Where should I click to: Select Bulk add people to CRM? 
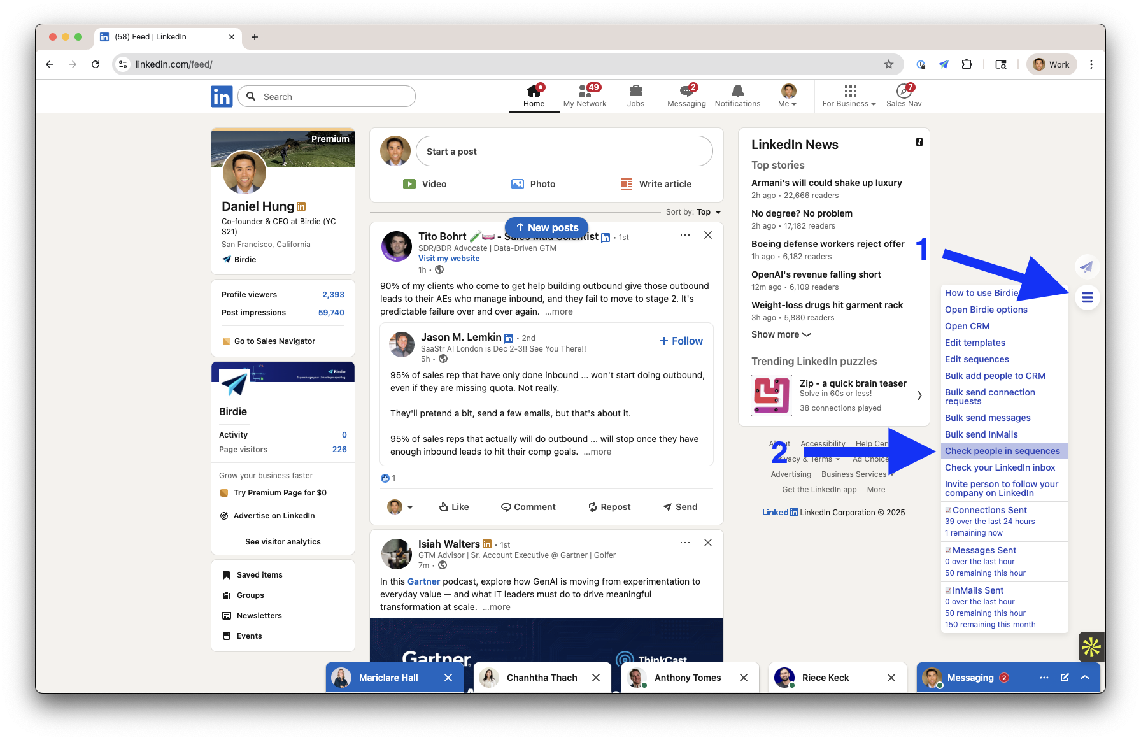(995, 376)
